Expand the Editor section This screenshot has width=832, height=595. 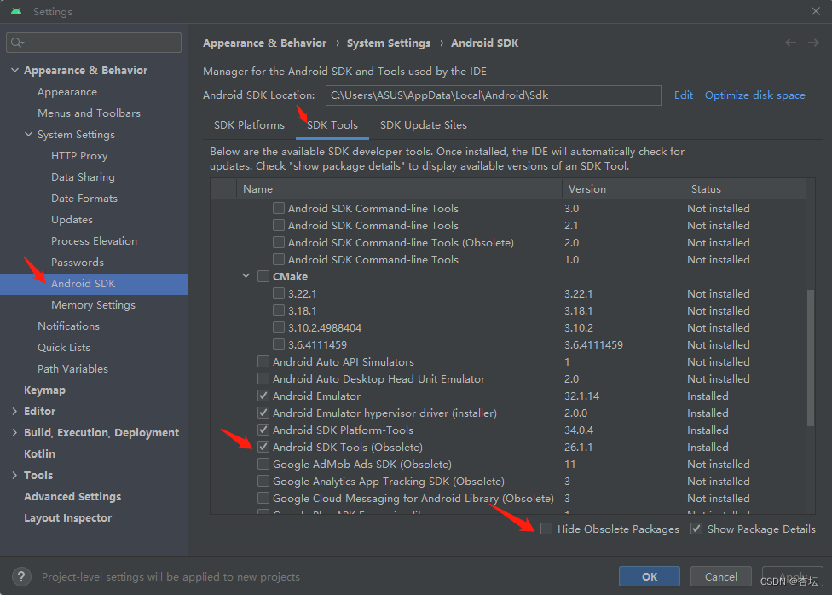tap(14, 412)
